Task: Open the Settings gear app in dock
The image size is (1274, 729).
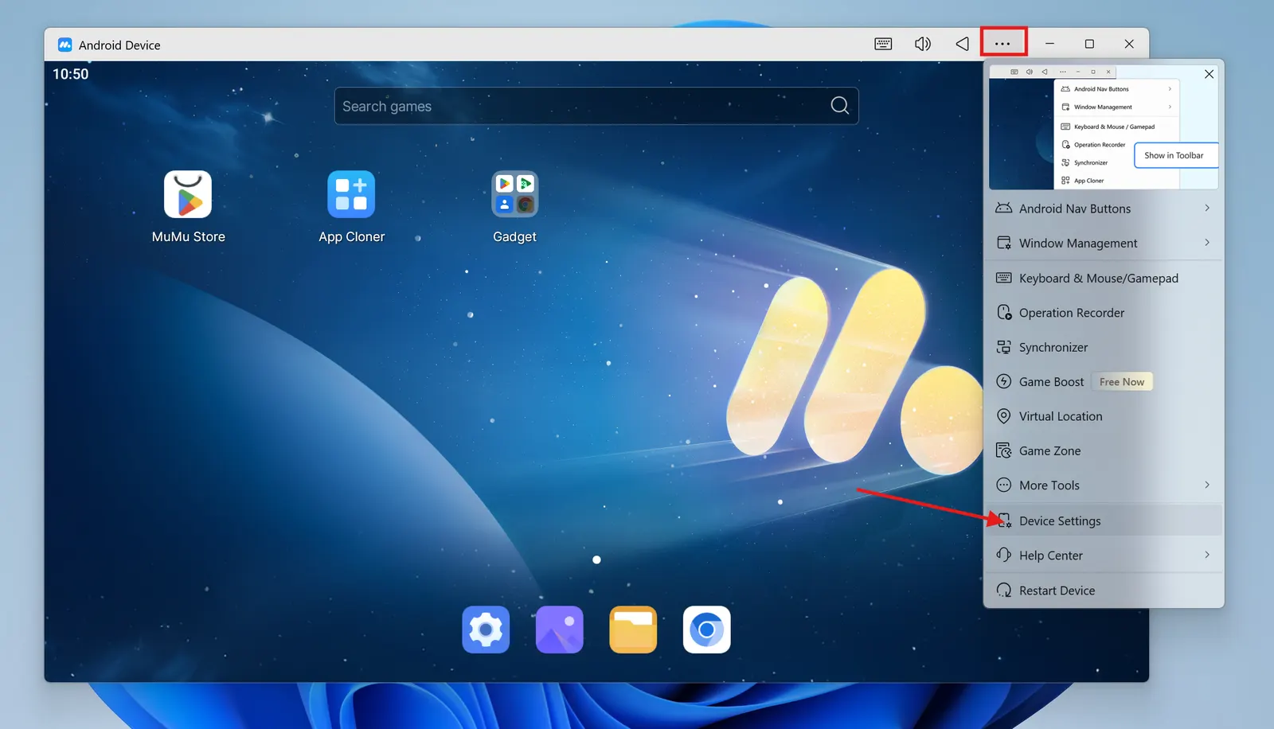Action: pos(486,630)
